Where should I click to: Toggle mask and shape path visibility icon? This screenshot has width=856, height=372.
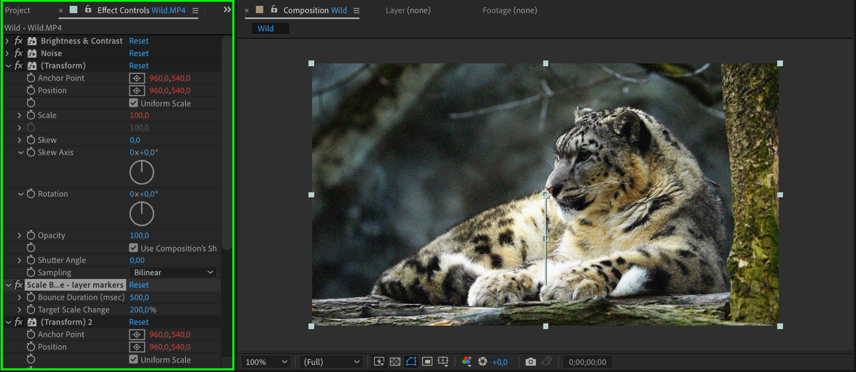(411, 362)
